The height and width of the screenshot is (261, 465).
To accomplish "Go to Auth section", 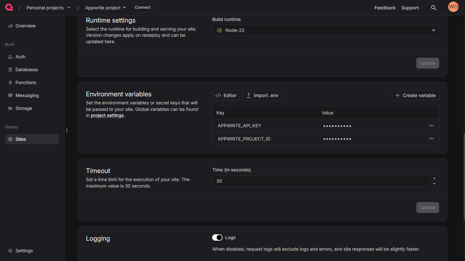I will pos(32,57).
